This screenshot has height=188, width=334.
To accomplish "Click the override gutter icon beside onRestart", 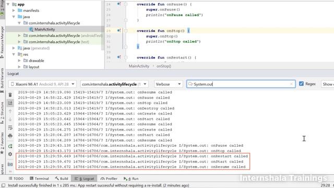I will click(x=119, y=57).
